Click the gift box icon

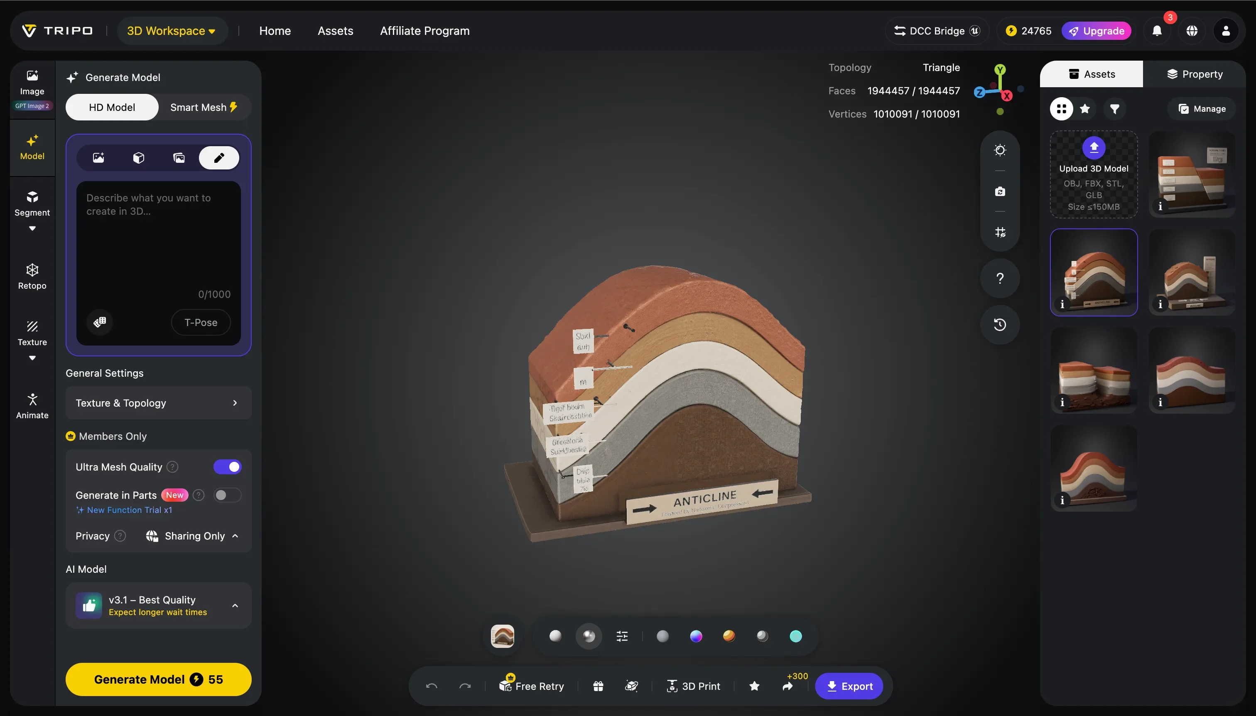[598, 686]
